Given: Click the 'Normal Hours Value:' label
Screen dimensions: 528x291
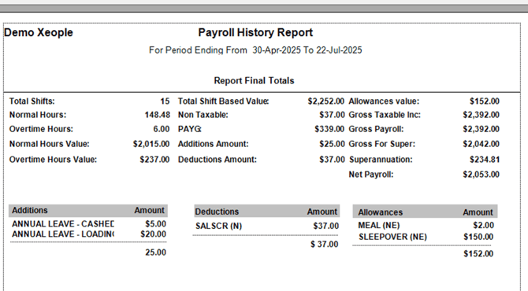Looking at the screenshot, I should tap(49, 144).
